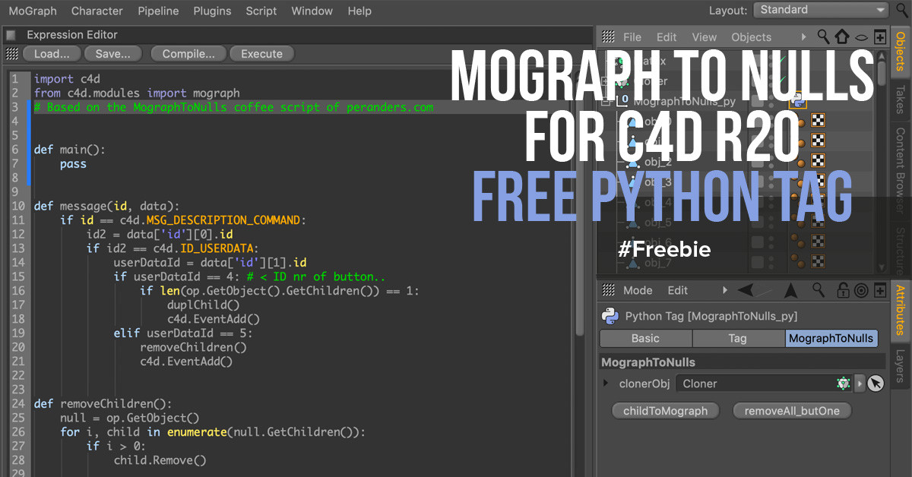This screenshot has height=477, width=912.
Task: Open the Takes side tab
Action: pos(901,98)
